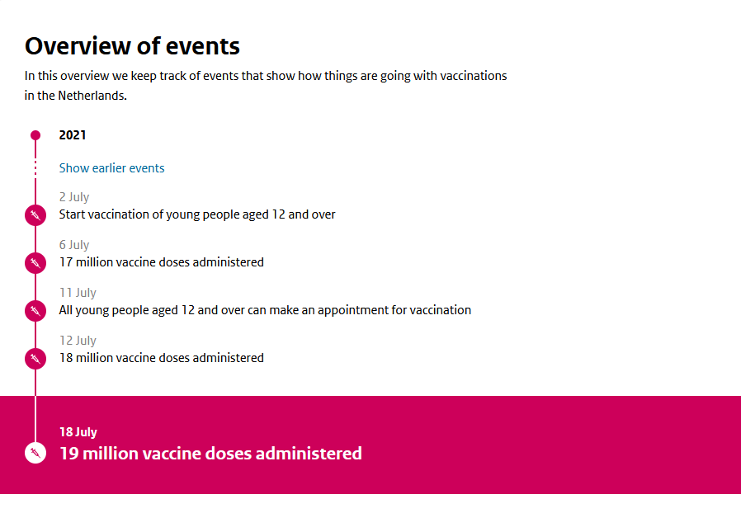Select the syringe marker for 6 July
This screenshot has width=741, height=532.
tap(35, 263)
